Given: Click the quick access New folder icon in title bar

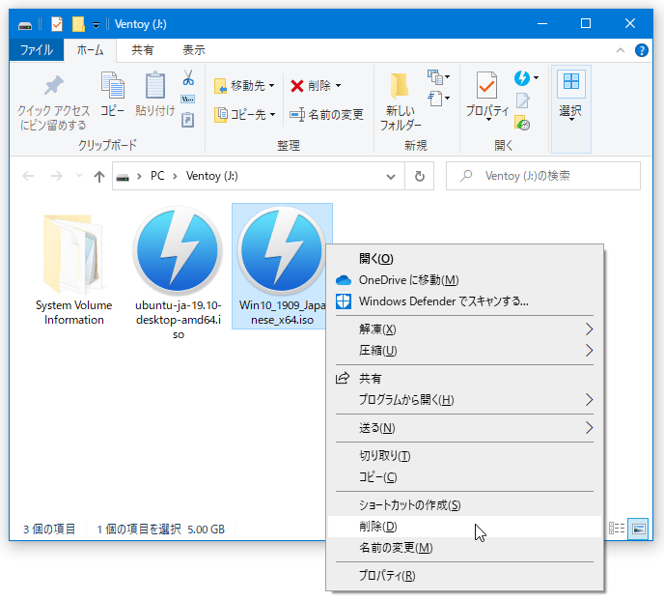Looking at the screenshot, I should click(x=78, y=24).
